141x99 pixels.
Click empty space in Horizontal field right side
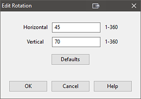click(x=85, y=27)
